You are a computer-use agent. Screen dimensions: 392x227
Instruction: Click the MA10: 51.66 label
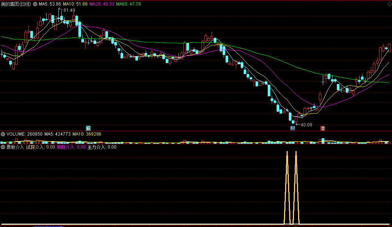point(75,4)
